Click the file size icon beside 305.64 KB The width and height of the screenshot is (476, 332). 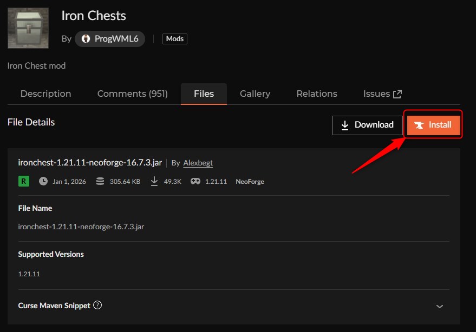pos(100,181)
